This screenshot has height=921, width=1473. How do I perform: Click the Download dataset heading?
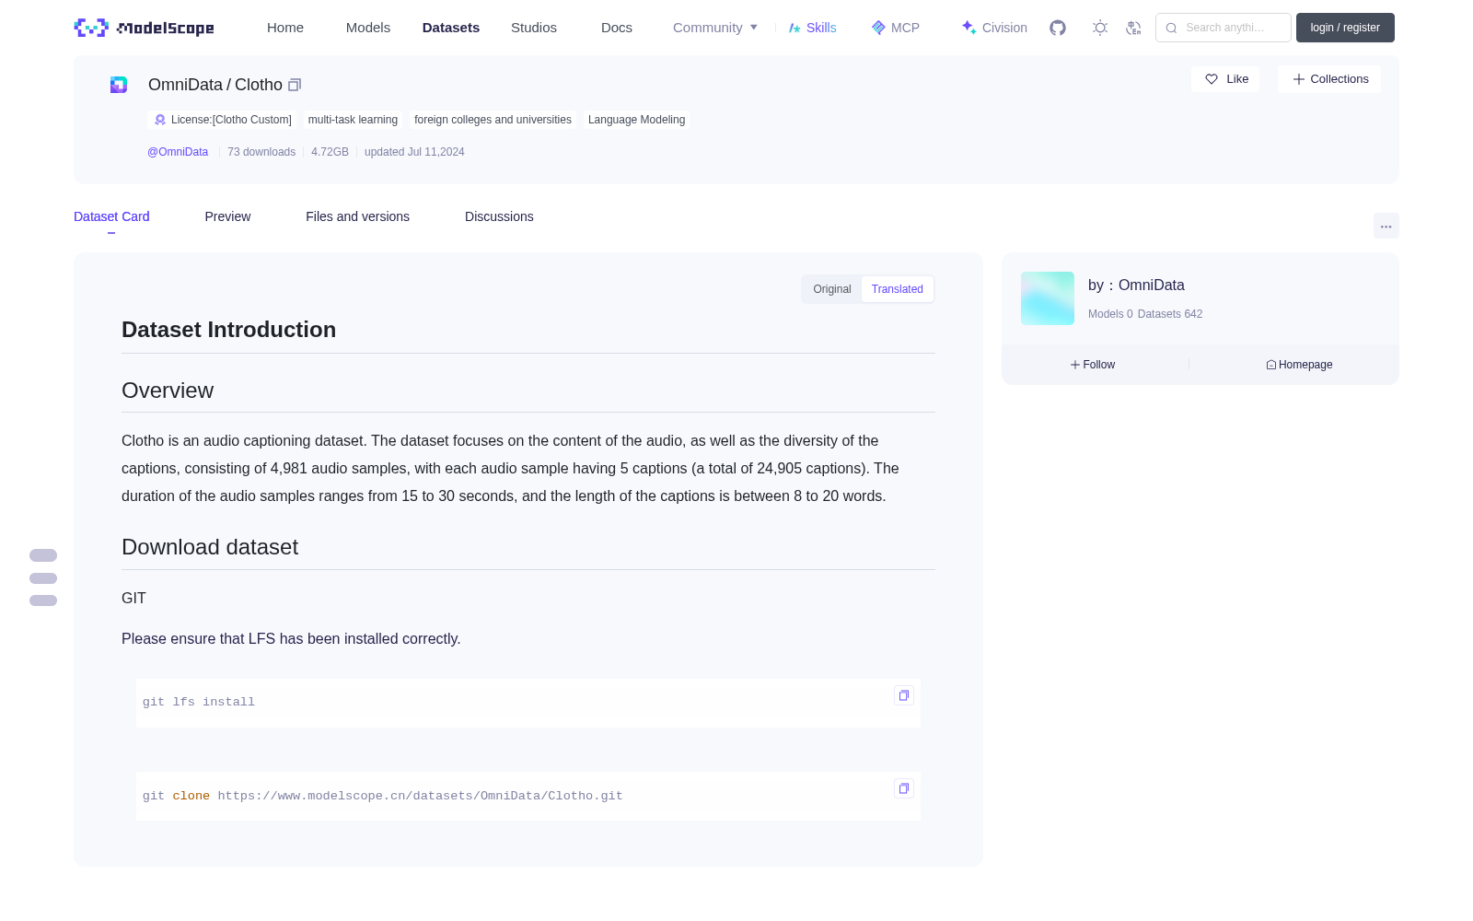pyautogui.click(x=210, y=547)
